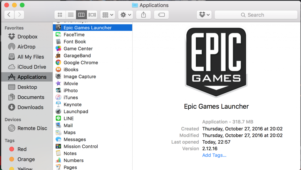Select the Notes app icon
This screenshot has width=301, height=170.
click(x=58, y=153)
